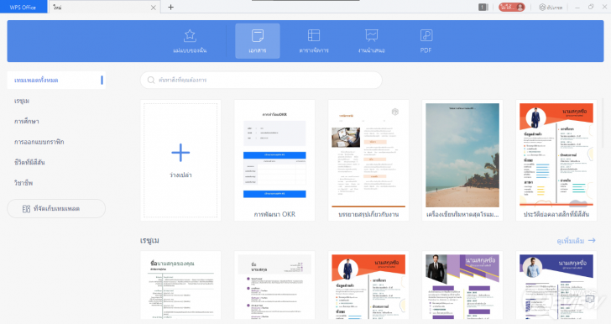Click the hexagon icon on summary template
Screen dimensions: 611x324
(394, 112)
